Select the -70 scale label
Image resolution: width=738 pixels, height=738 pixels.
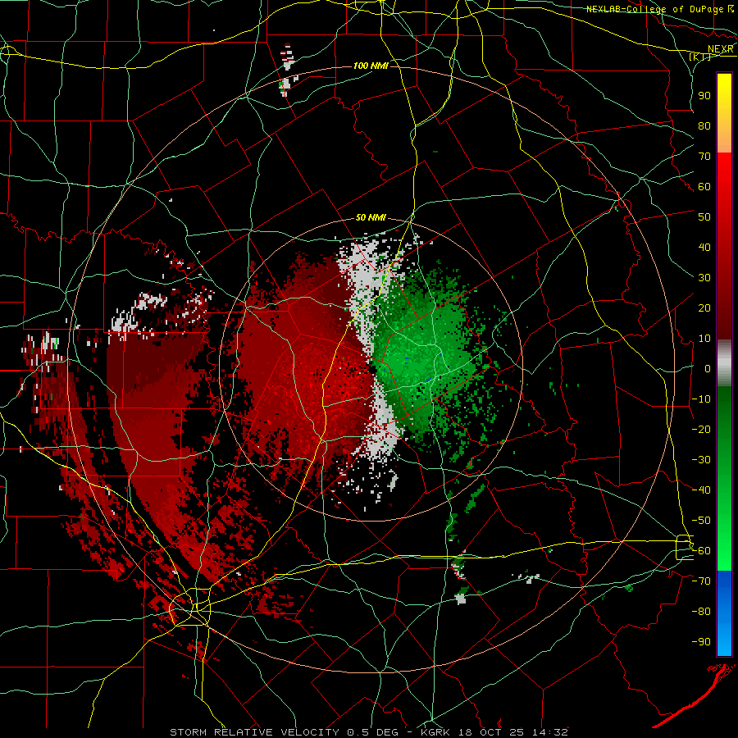click(x=701, y=581)
